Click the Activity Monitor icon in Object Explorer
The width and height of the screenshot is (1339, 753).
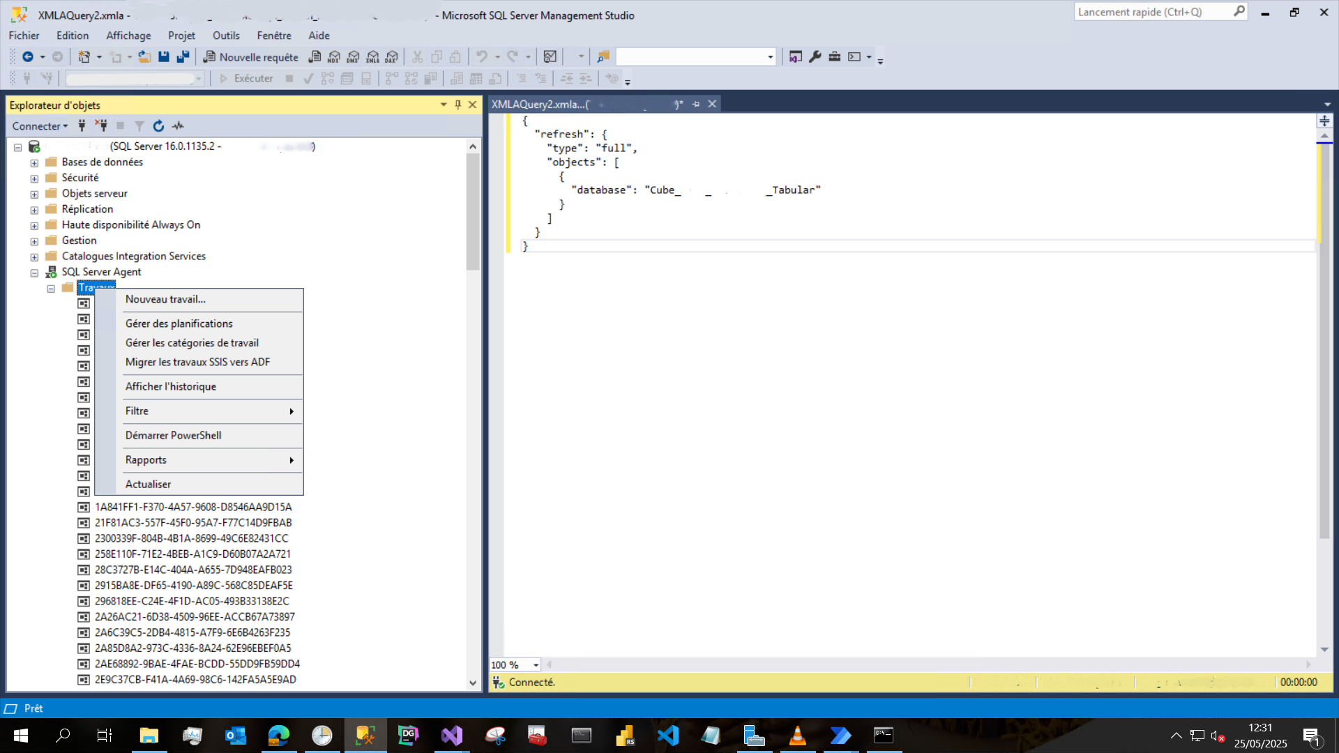[x=179, y=126]
